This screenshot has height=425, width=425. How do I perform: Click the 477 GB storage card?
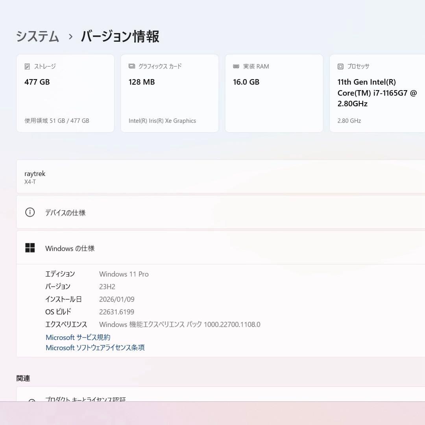[65, 93]
